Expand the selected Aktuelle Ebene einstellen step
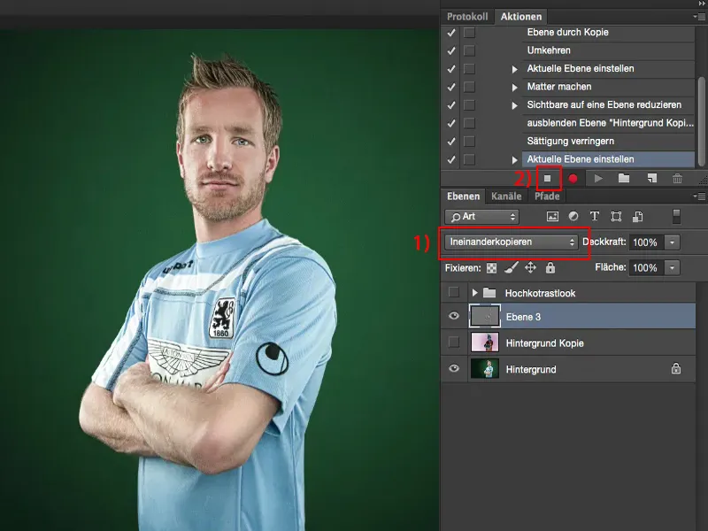This screenshot has height=531, width=708. [514, 160]
